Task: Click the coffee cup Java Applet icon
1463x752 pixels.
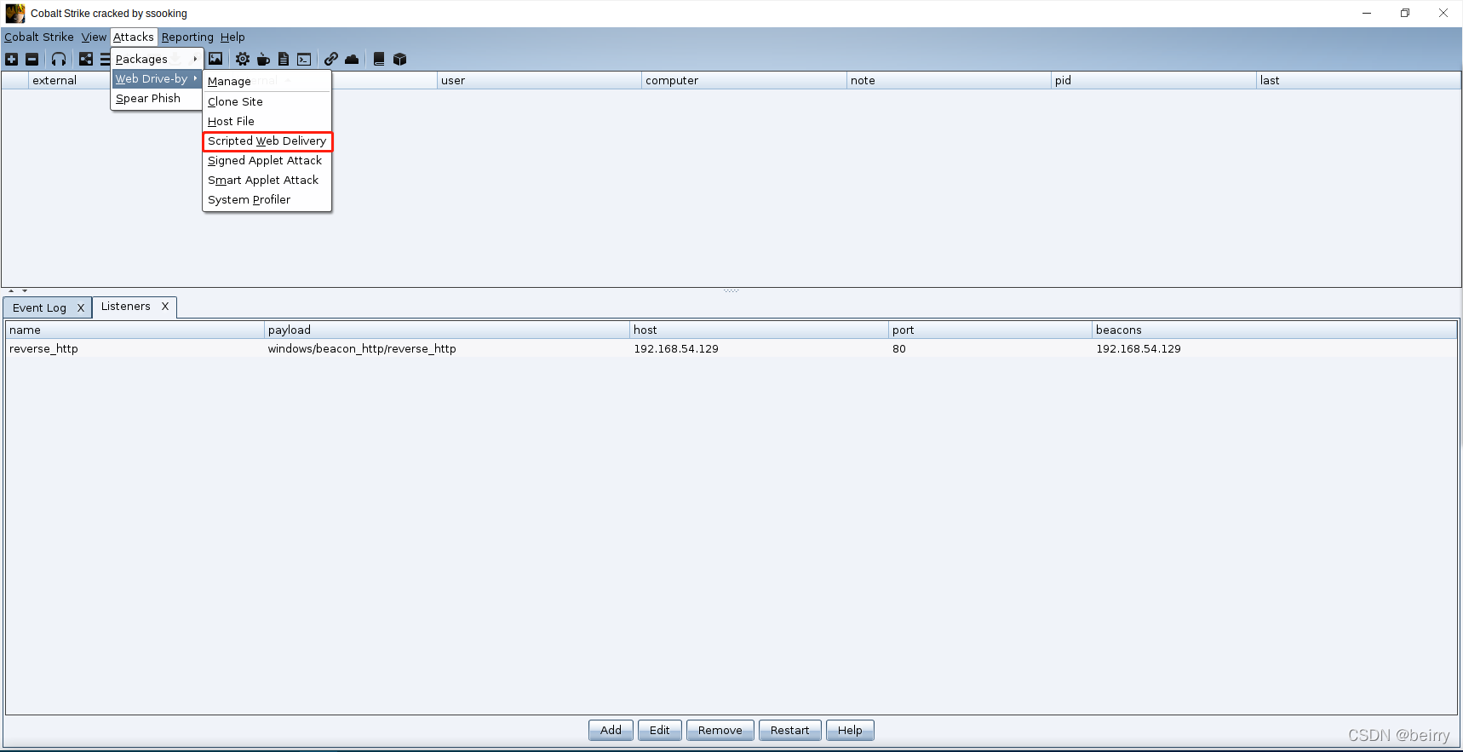Action: (x=263, y=59)
